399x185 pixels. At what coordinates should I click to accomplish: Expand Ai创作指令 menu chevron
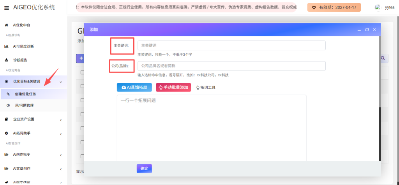click(60, 155)
